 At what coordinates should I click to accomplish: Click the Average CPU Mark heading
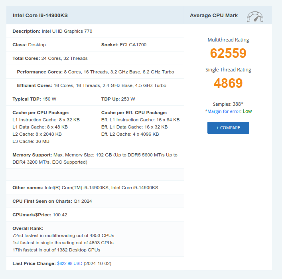point(214,16)
